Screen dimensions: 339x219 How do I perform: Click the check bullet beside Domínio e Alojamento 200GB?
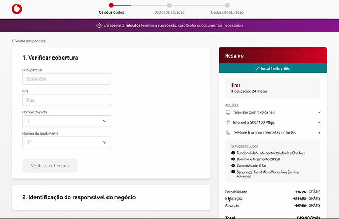tap(233, 159)
